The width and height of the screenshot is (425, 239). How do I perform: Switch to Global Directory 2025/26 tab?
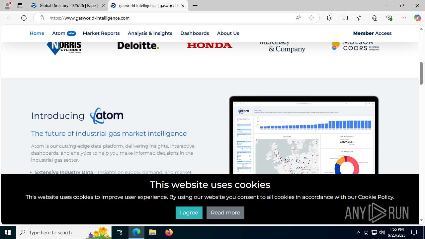tap(68, 6)
